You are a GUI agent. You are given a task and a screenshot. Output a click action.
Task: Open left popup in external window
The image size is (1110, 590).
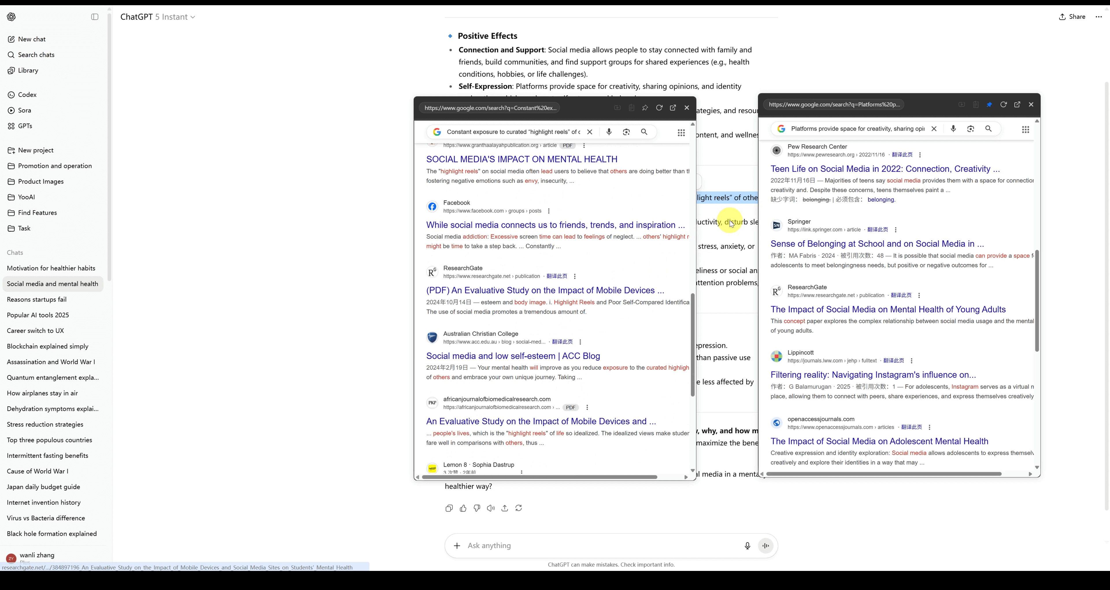tap(673, 108)
